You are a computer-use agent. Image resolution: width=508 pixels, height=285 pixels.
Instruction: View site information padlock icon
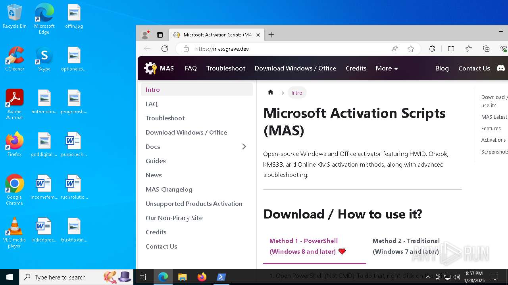(x=186, y=49)
